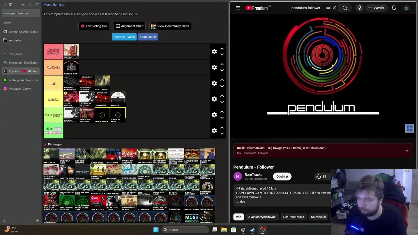Open the YouTube hamburger guide menu
Image resolution: width=418 pixels, height=235 pixels.
click(238, 8)
